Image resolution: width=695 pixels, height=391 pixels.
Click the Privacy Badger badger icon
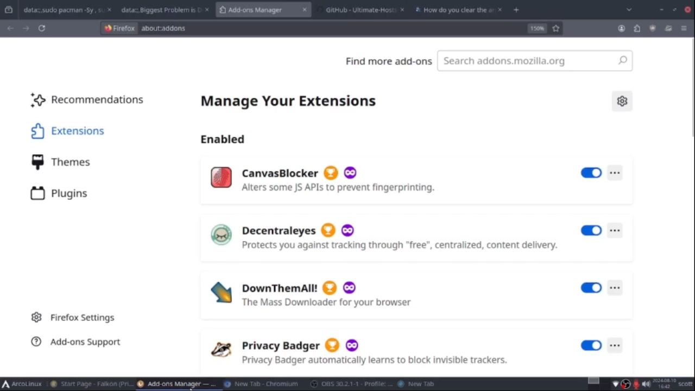pos(221,350)
